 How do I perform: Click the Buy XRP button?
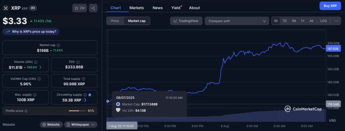point(330,6)
